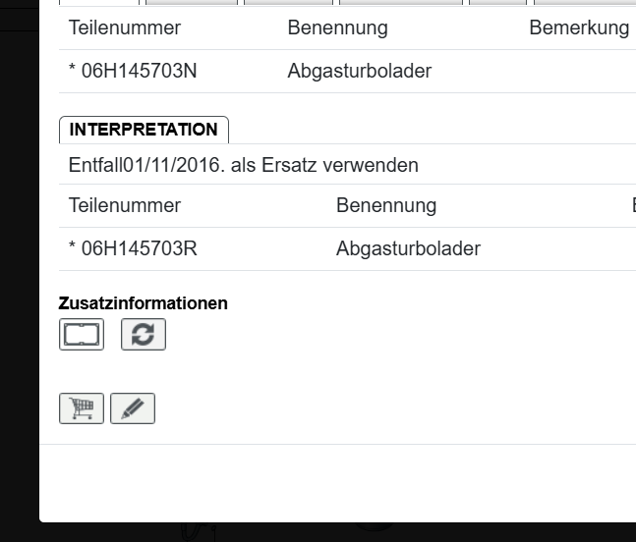
Task: Click Teilenummer header above 06H145703N
Action: pos(125,27)
